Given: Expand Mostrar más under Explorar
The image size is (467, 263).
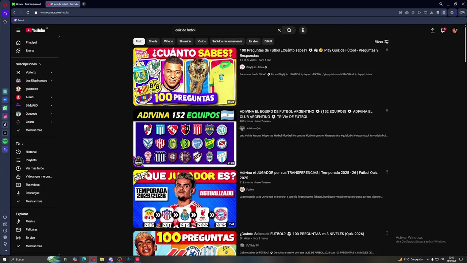Looking at the screenshot, I should [x=34, y=246].
